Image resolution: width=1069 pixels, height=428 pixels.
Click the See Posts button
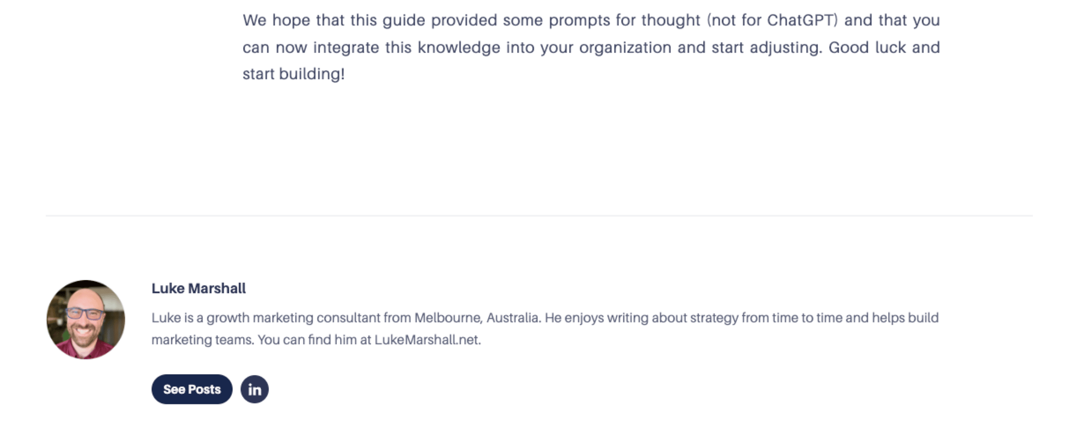pyautogui.click(x=192, y=389)
